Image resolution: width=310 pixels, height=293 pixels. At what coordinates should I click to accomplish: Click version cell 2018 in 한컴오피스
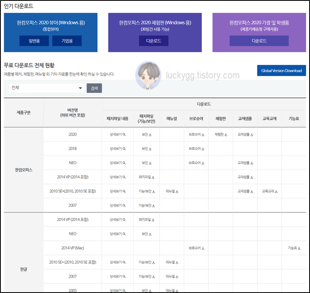pyautogui.click(x=72, y=149)
